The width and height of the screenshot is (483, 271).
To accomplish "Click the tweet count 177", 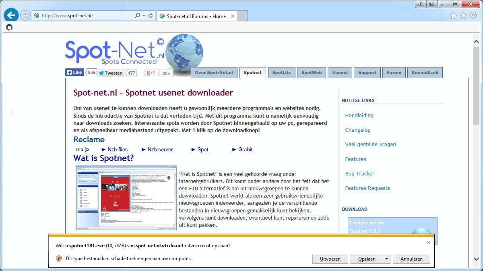I will (x=132, y=73).
